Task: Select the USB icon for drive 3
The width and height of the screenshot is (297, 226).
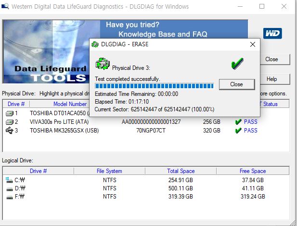Action: [x=9, y=131]
